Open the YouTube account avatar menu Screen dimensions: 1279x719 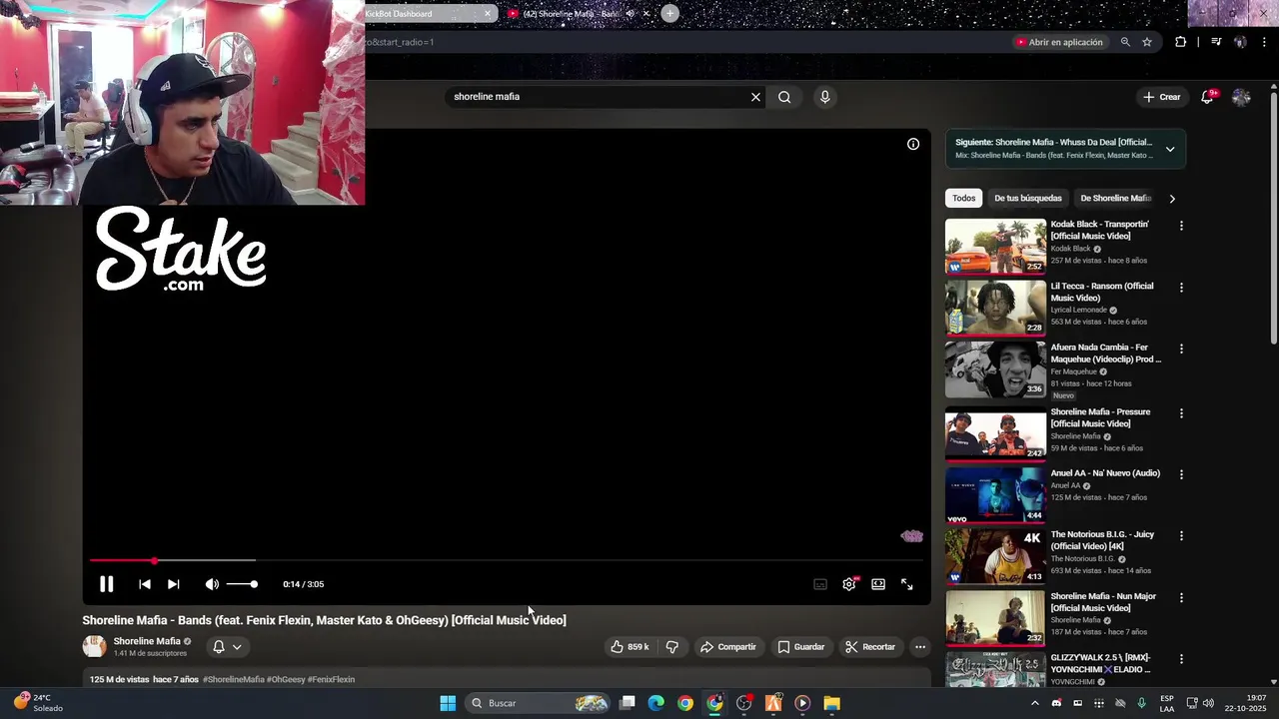click(1241, 97)
